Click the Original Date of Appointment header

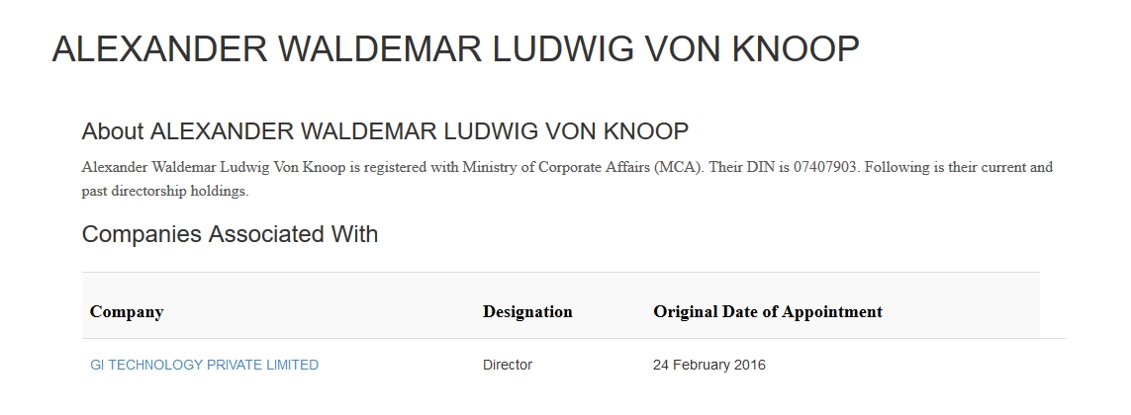point(768,312)
